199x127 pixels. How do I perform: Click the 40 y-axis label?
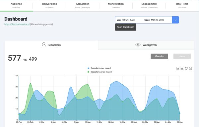17,76
